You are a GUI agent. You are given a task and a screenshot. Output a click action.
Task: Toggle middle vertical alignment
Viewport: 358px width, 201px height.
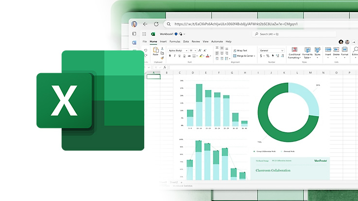(x=222, y=48)
